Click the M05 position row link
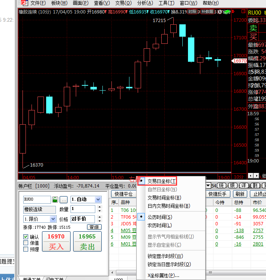Viewport: 266px width, 280px height. (129, 231)
